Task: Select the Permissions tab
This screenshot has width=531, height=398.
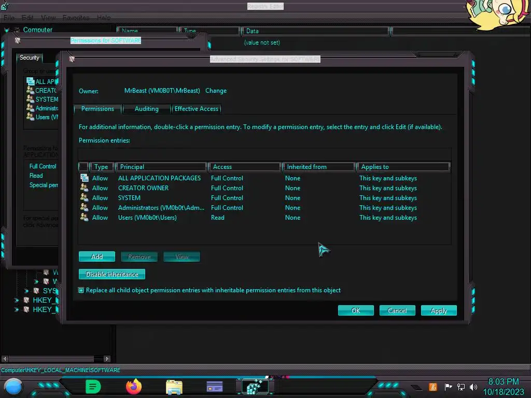Action: pyautogui.click(x=97, y=109)
